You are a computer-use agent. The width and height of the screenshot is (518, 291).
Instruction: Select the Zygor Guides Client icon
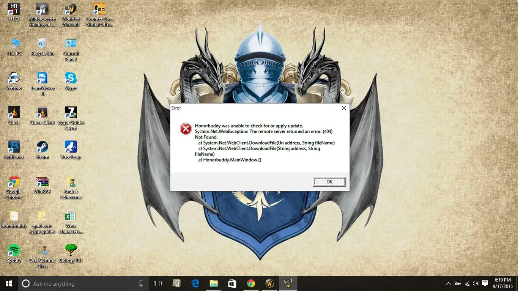point(71,118)
